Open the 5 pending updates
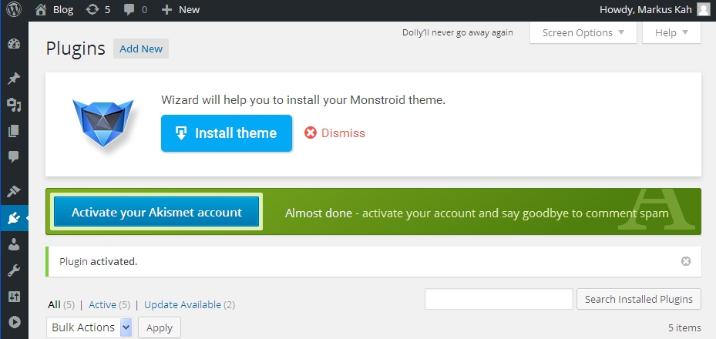 coord(98,9)
